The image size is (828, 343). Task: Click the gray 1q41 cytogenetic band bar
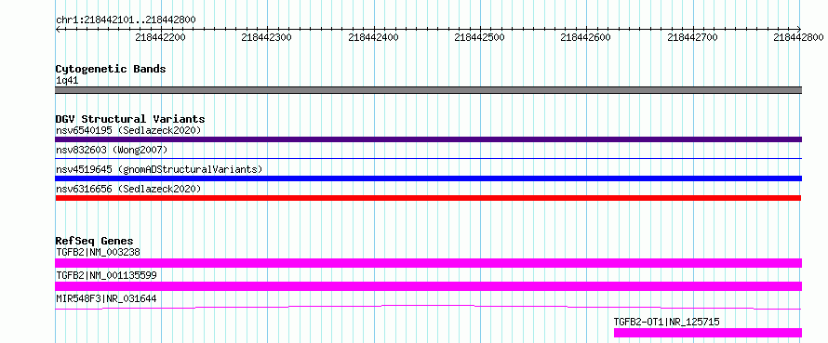428,90
